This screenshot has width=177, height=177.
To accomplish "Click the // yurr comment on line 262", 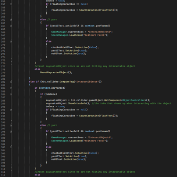I will tap(52, 20).
